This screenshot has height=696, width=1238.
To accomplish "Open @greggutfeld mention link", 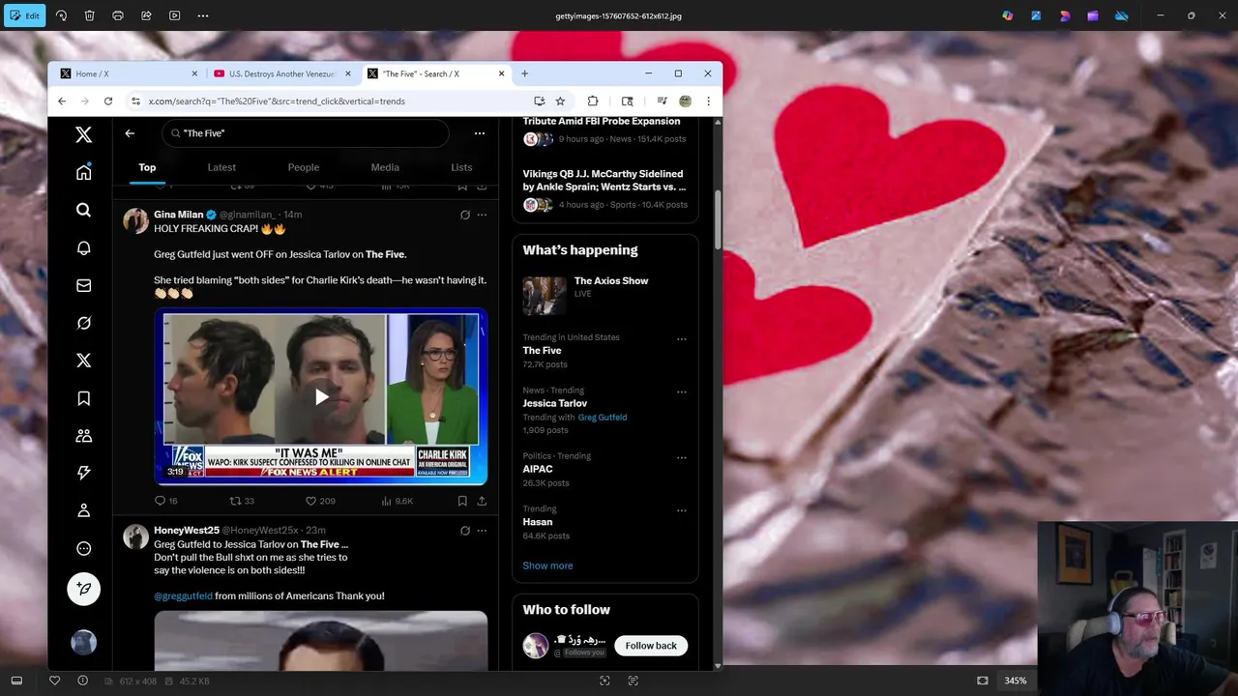I will (183, 596).
